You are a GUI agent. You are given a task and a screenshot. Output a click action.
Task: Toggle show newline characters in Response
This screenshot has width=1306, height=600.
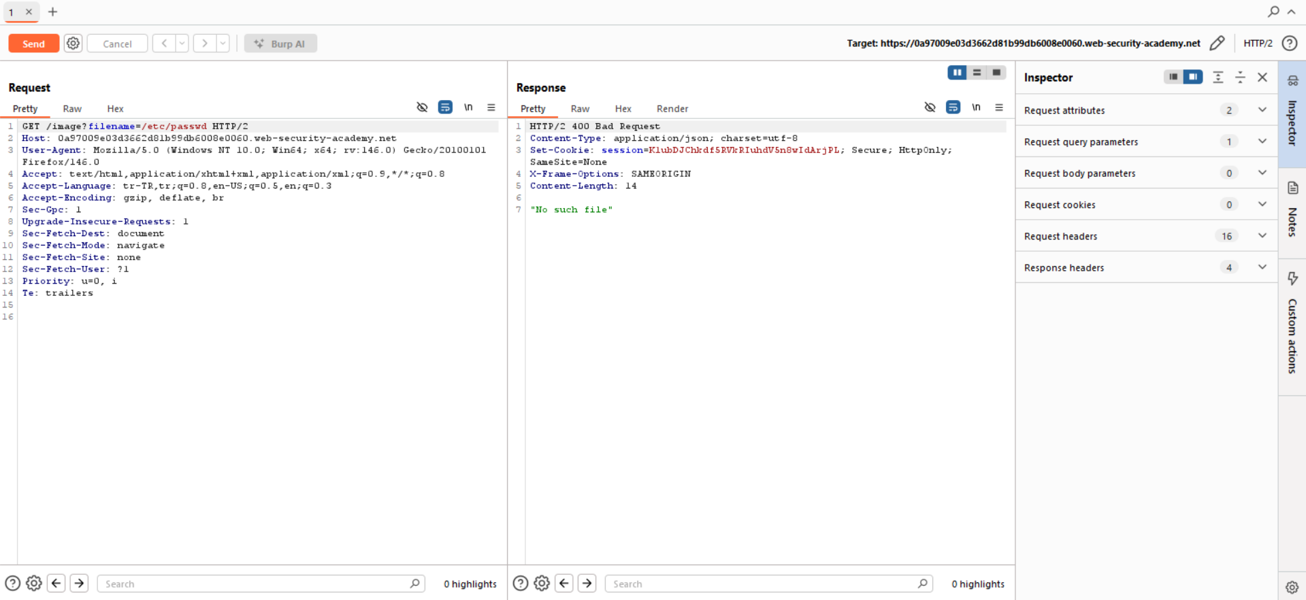coord(976,107)
